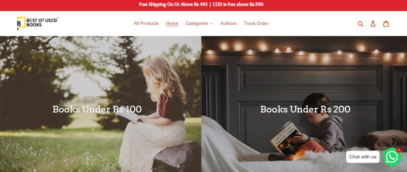Click the account login person icon

(373, 24)
